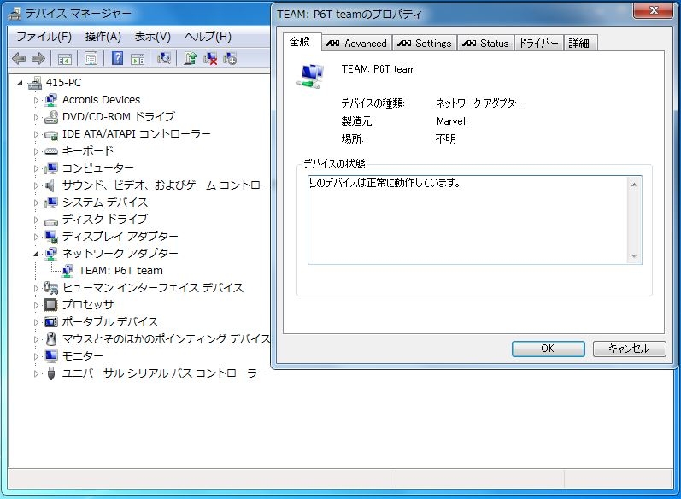Switch to the Settings tab
Screen dimensions: 681x499
425,44
